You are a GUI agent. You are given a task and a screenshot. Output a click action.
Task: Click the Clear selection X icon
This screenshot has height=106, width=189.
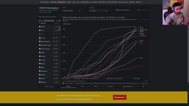click(45, 87)
